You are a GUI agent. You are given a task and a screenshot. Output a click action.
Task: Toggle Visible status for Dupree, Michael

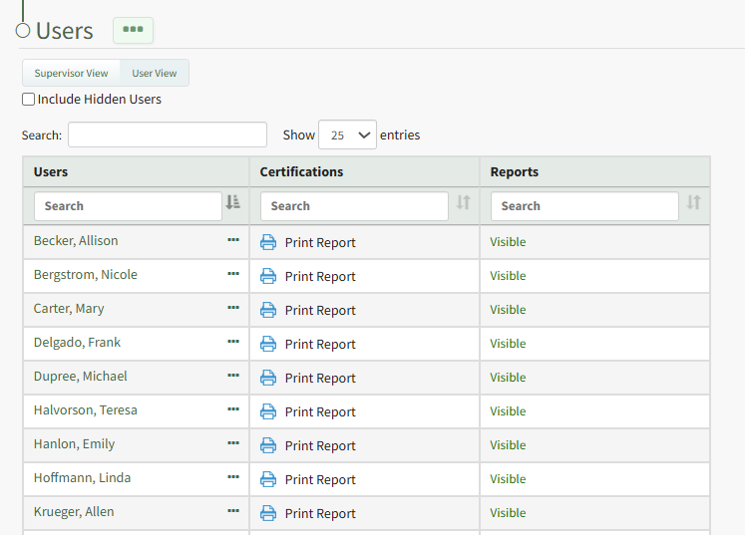point(508,378)
